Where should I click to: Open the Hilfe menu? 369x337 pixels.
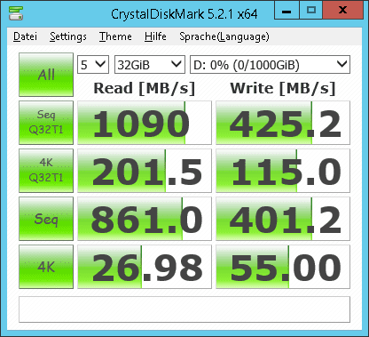pos(155,36)
